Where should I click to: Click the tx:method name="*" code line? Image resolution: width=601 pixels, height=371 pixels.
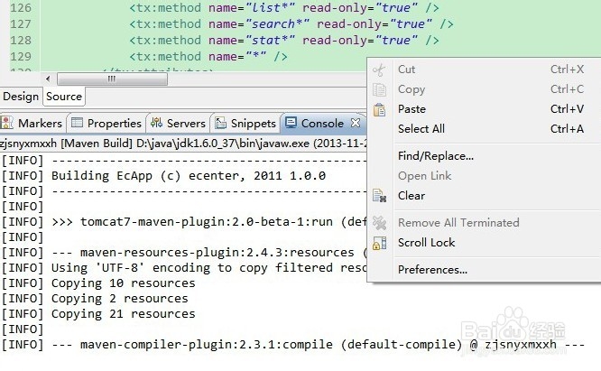coord(208,56)
